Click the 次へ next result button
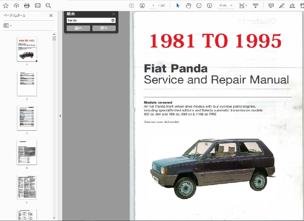Viewport: 304px width, 221px height. pos(104,28)
